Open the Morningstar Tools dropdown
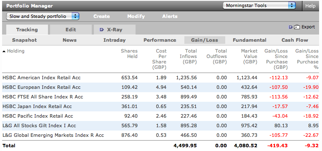This screenshot has height=151, width=322. click(x=259, y=5)
